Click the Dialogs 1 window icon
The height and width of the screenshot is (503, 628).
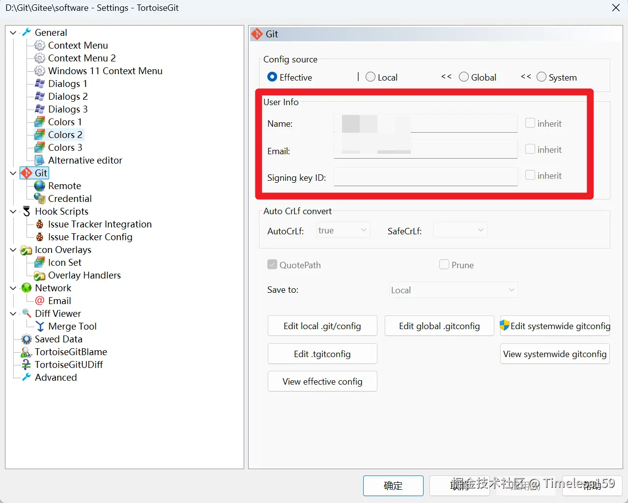(40, 84)
